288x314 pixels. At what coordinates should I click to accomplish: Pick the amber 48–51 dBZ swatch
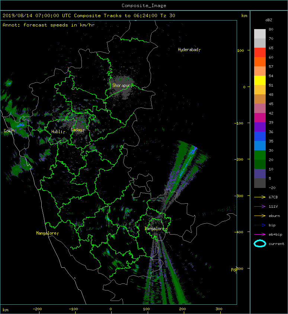coord(260,90)
